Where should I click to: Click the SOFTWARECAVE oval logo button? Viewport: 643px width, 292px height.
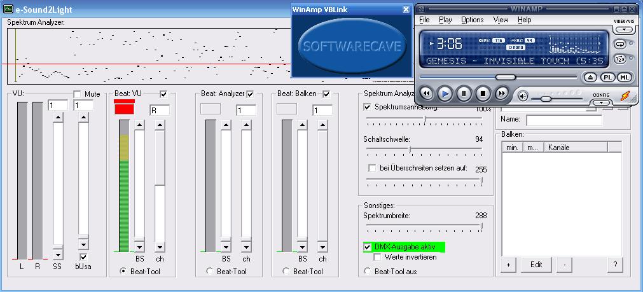click(x=351, y=47)
